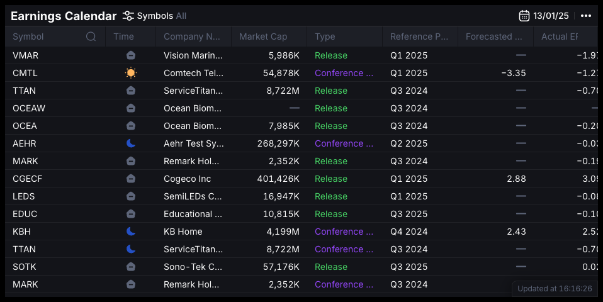
Task: Click the moon after-hours icon for AEHR
Action: (131, 143)
